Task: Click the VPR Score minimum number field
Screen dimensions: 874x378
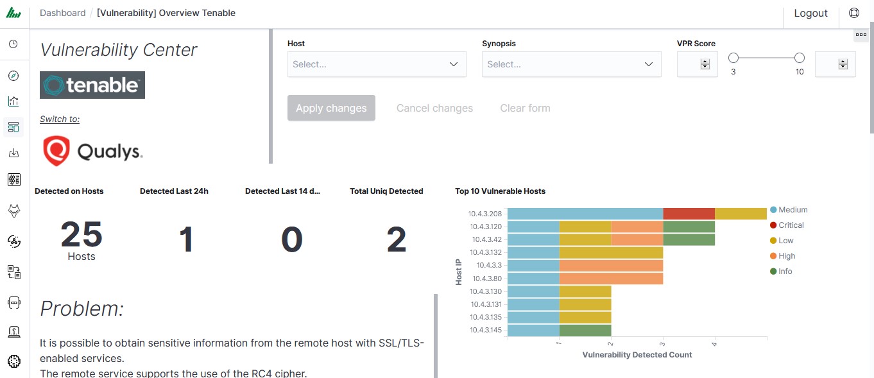Action: point(697,64)
